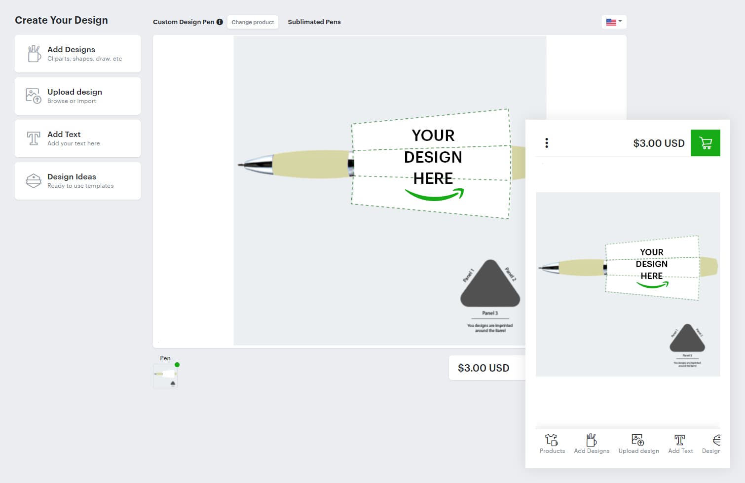This screenshot has height=483, width=745.
Task: Expand the flag selector chevron
Action: click(620, 22)
